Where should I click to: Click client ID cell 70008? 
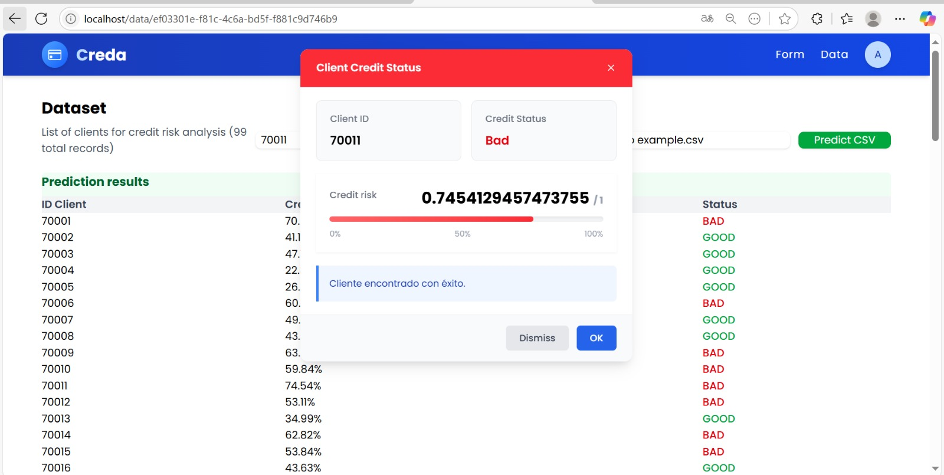pos(57,336)
